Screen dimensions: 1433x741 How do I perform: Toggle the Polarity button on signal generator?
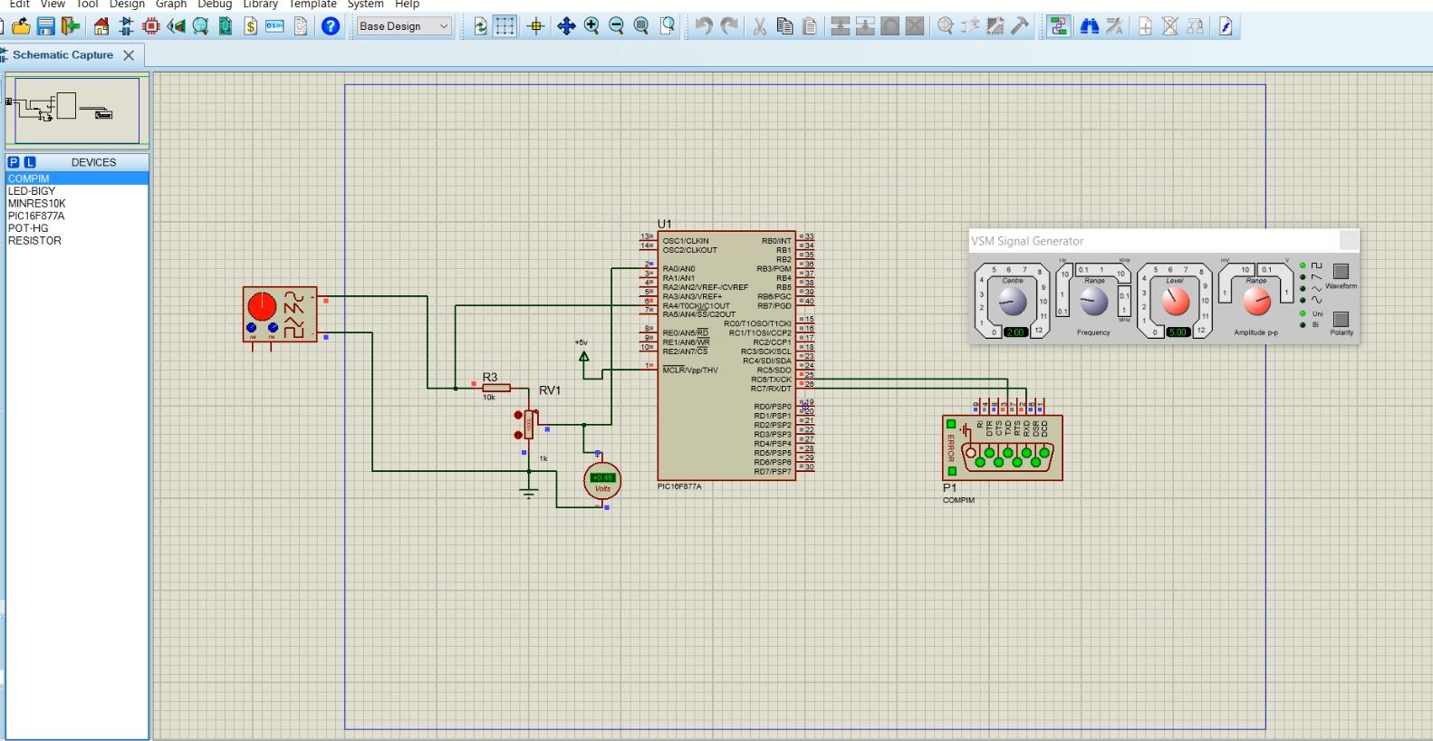pos(1342,319)
